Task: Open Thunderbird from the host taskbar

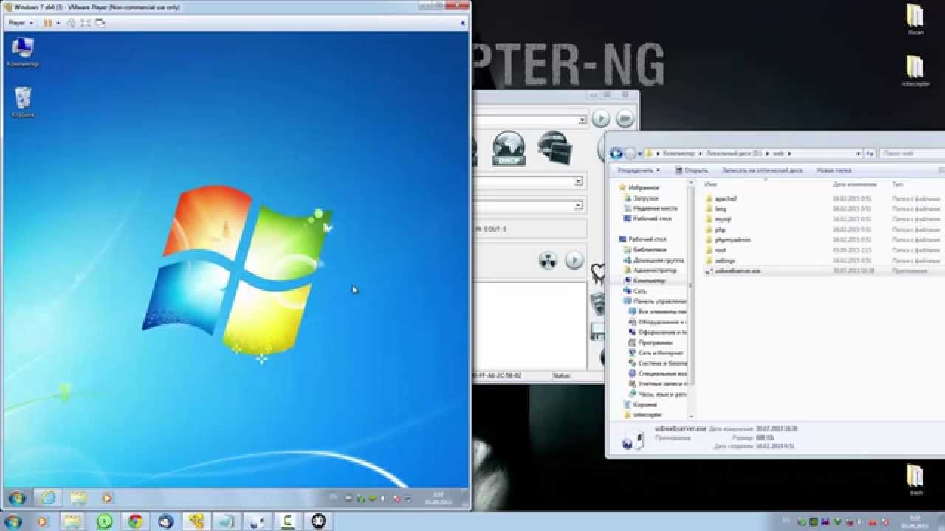Action: pyautogui.click(x=166, y=521)
